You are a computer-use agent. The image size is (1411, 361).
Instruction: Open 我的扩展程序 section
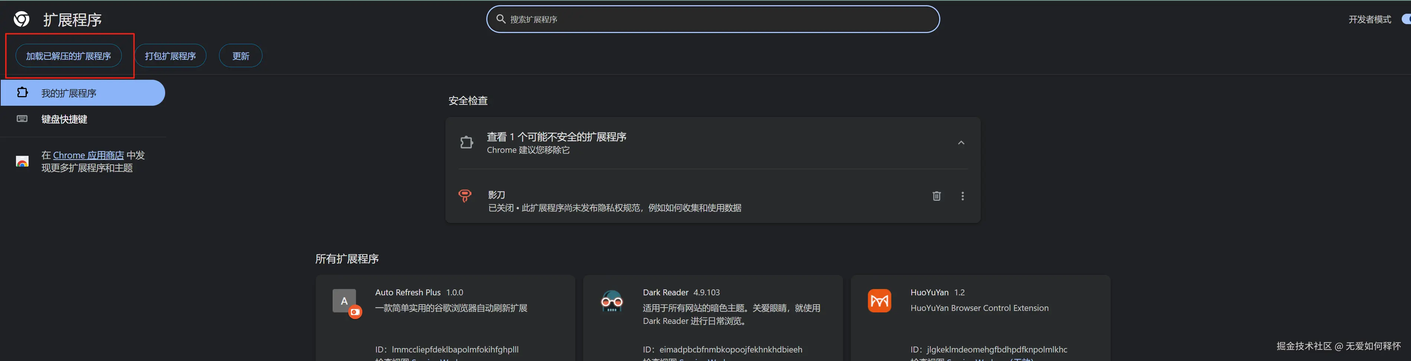(83, 93)
